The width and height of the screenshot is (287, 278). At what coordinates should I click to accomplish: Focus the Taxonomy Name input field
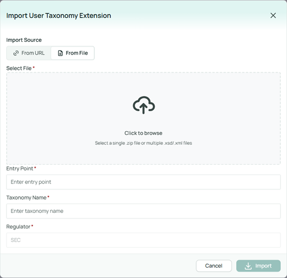[x=143, y=211]
